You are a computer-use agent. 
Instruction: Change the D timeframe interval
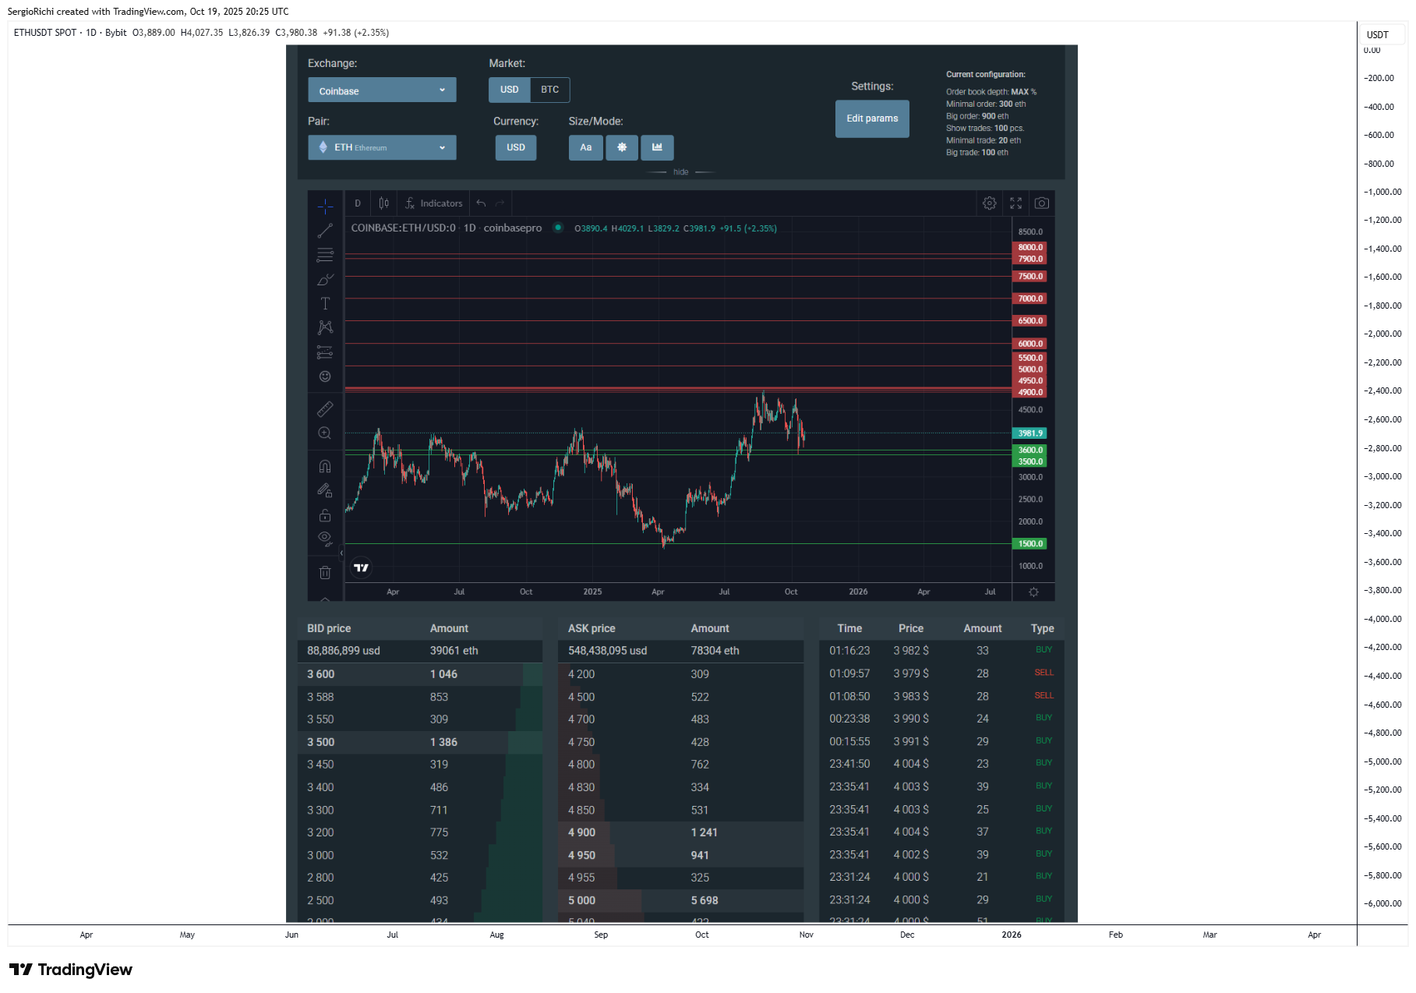[x=358, y=203]
